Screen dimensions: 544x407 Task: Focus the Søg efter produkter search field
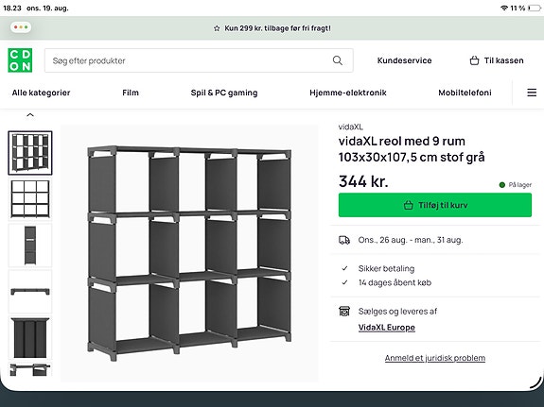point(199,60)
